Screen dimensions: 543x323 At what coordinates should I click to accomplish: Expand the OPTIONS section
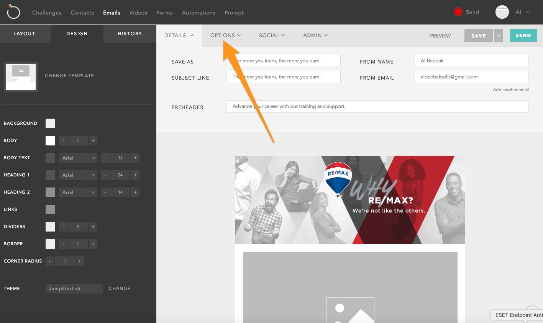[225, 35]
